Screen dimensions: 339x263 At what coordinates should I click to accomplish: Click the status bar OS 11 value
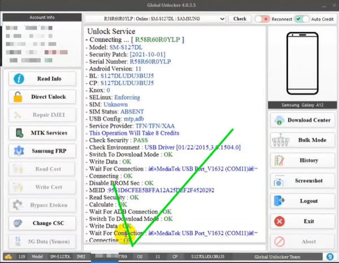pos(158,257)
